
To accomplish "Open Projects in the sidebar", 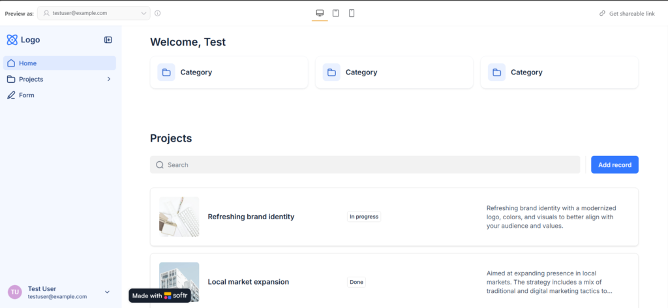I will point(59,79).
